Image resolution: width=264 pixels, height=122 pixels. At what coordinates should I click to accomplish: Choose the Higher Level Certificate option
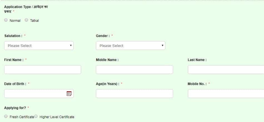[36, 116]
